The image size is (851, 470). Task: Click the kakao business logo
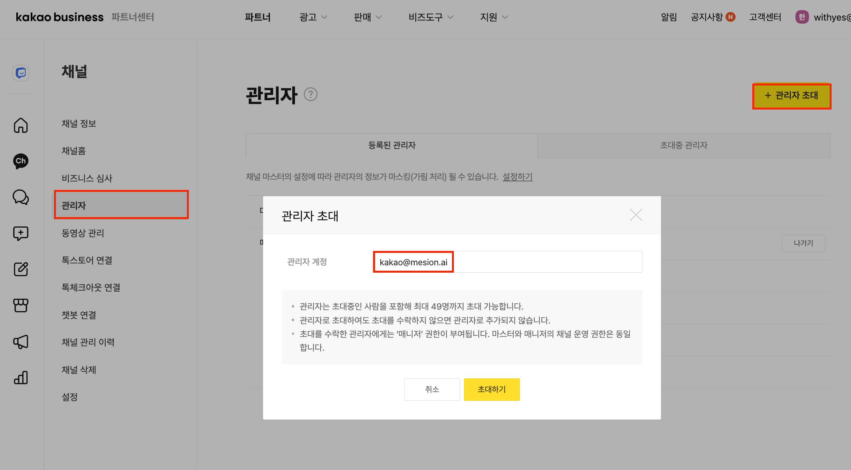[x=59, y=17]
